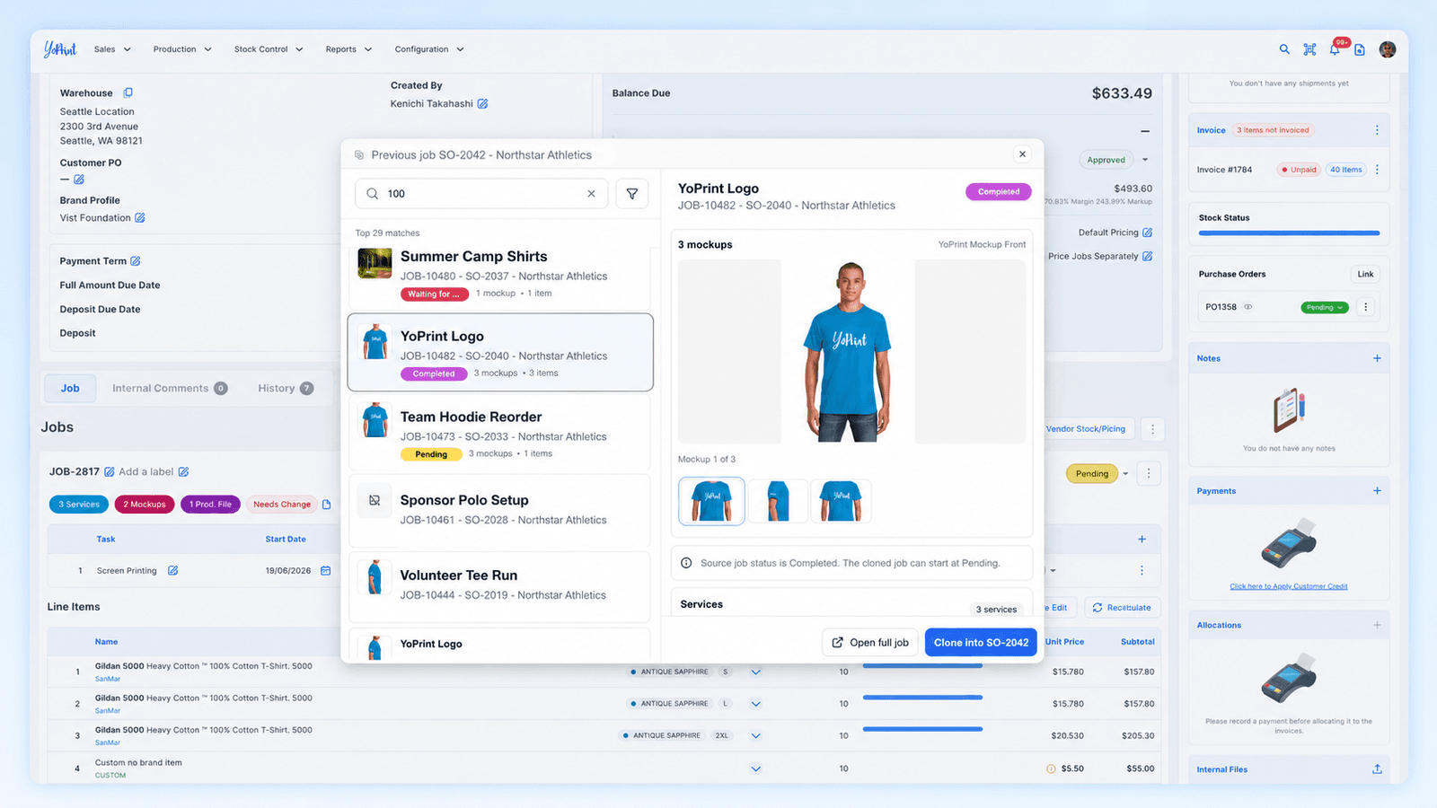Edit the Payment Term field

click(136, 261)
